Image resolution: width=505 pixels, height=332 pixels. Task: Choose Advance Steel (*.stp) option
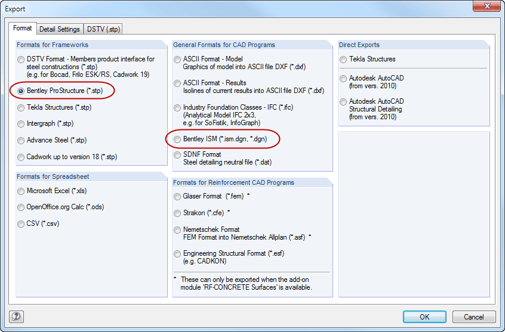tap(21, 141)
